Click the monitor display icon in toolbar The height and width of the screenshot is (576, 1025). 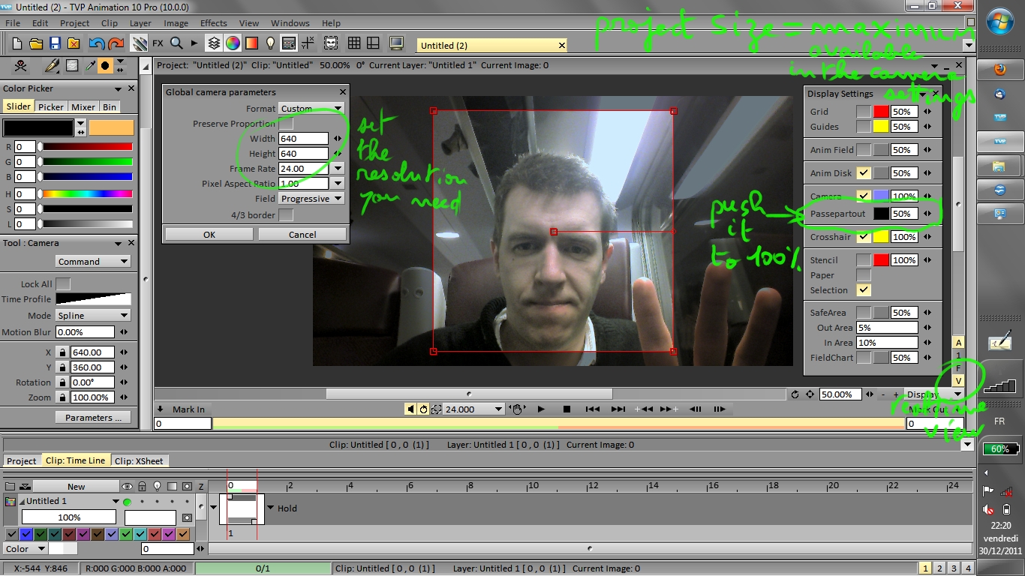pyautogui.click(x=396, y=43)
